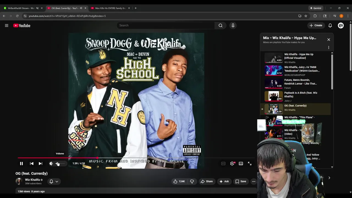Play Wiz Khalifa - Hype Me Up from the mix
Screen dimensions: 352x198
point(296,58)
